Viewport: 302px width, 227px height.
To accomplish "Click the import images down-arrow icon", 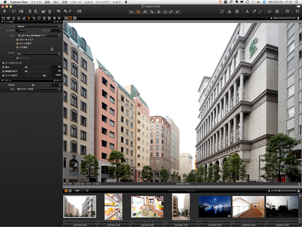I will click(x=4, y=12).
